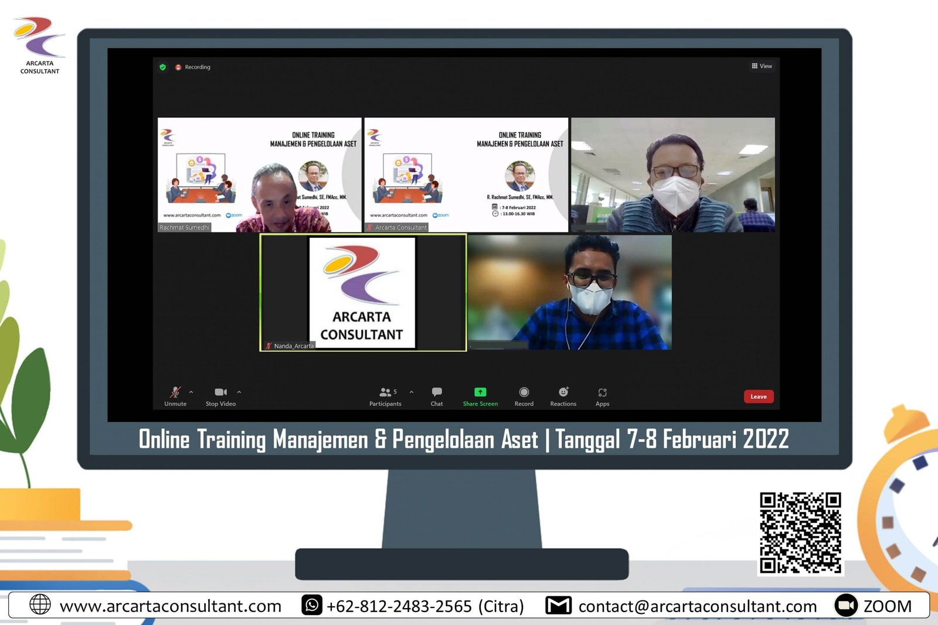Expand audio options arrow beside Unmute
The height and width of the screenshot is (625, 938).
click(x=191, y=392)
